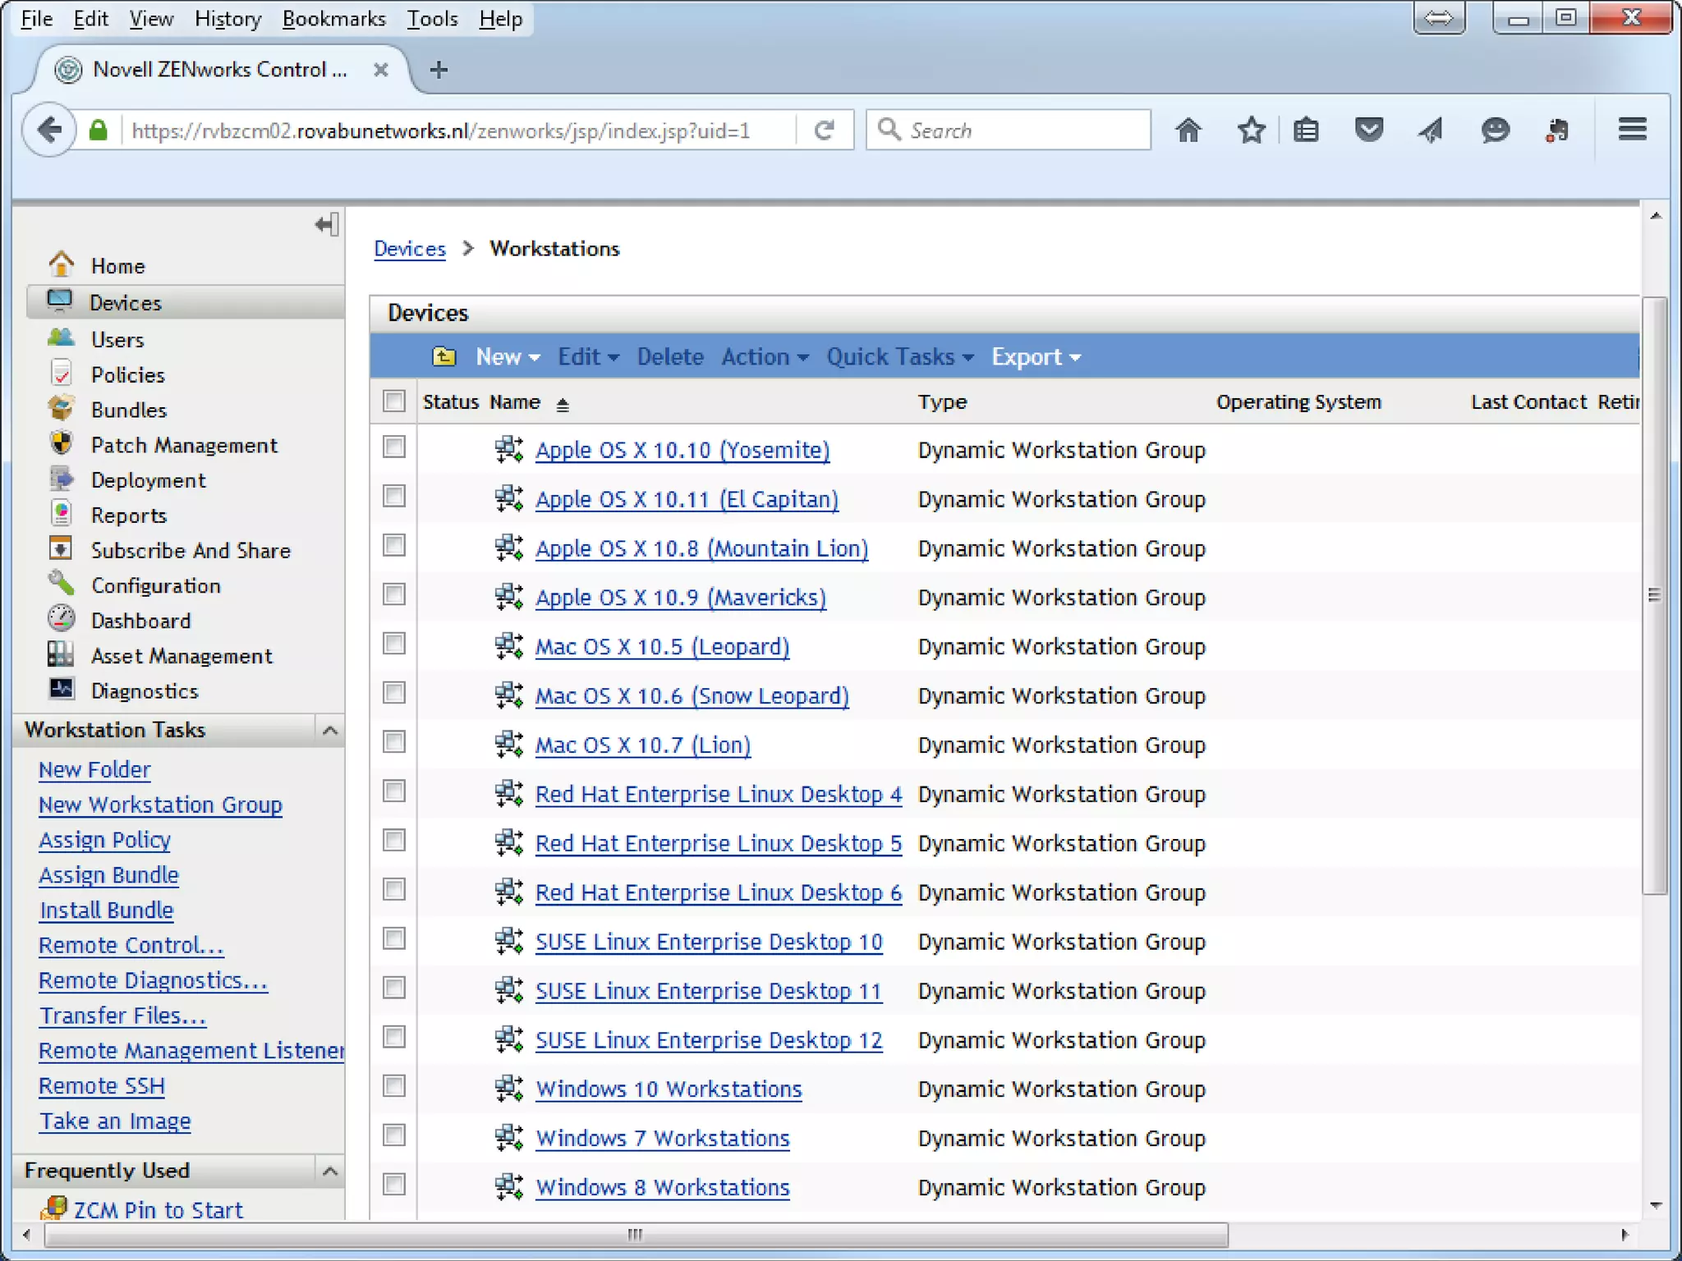Click the up-folder icon in Devices toolbar

coord(443,356)
